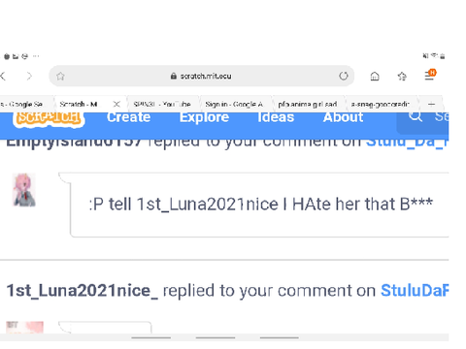
Task: Click the browser forward arrow
Action: 29,77
